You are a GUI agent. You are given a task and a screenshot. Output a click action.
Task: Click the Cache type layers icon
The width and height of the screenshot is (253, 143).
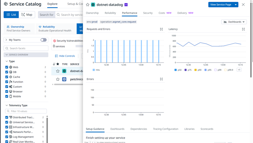tap(11, 77)
